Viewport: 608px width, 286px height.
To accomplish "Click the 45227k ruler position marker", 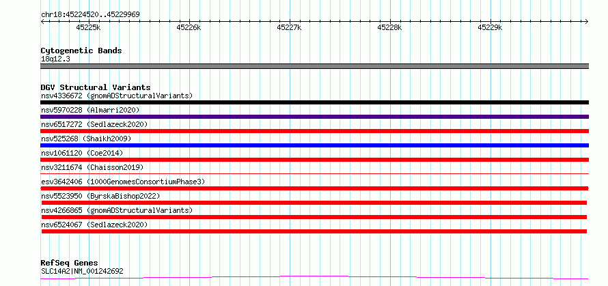I will point(289,27).
